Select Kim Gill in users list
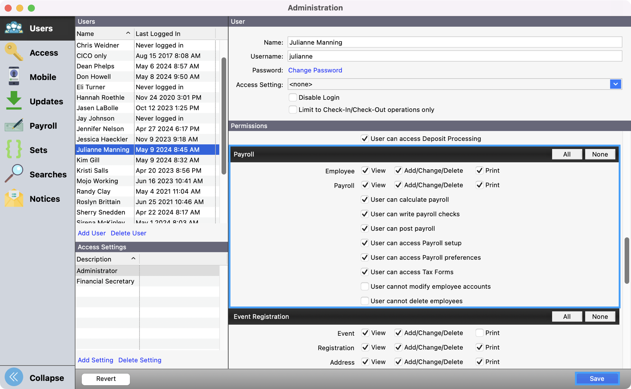 (x=88, y=160)
